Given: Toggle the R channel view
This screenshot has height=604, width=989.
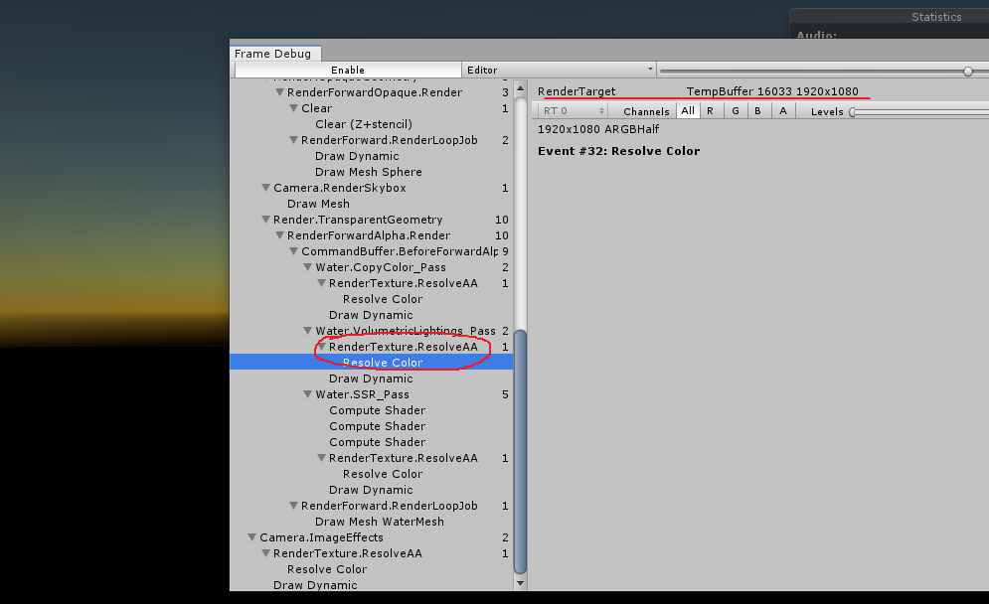Looking at the screenshot, I should [710, 110].
